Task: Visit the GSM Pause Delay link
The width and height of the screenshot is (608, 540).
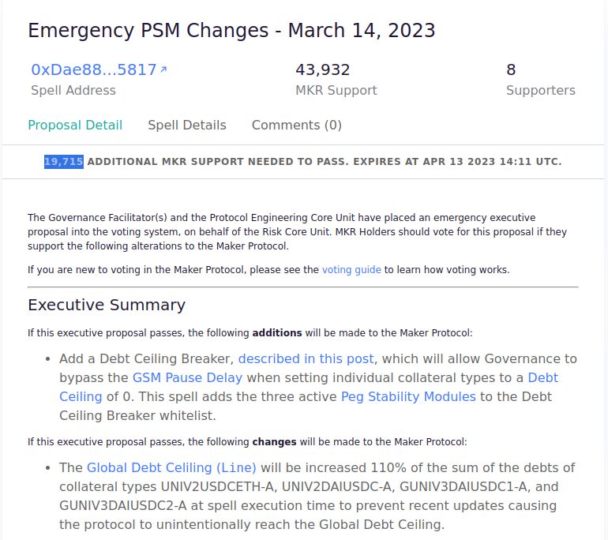Action: 187,378
